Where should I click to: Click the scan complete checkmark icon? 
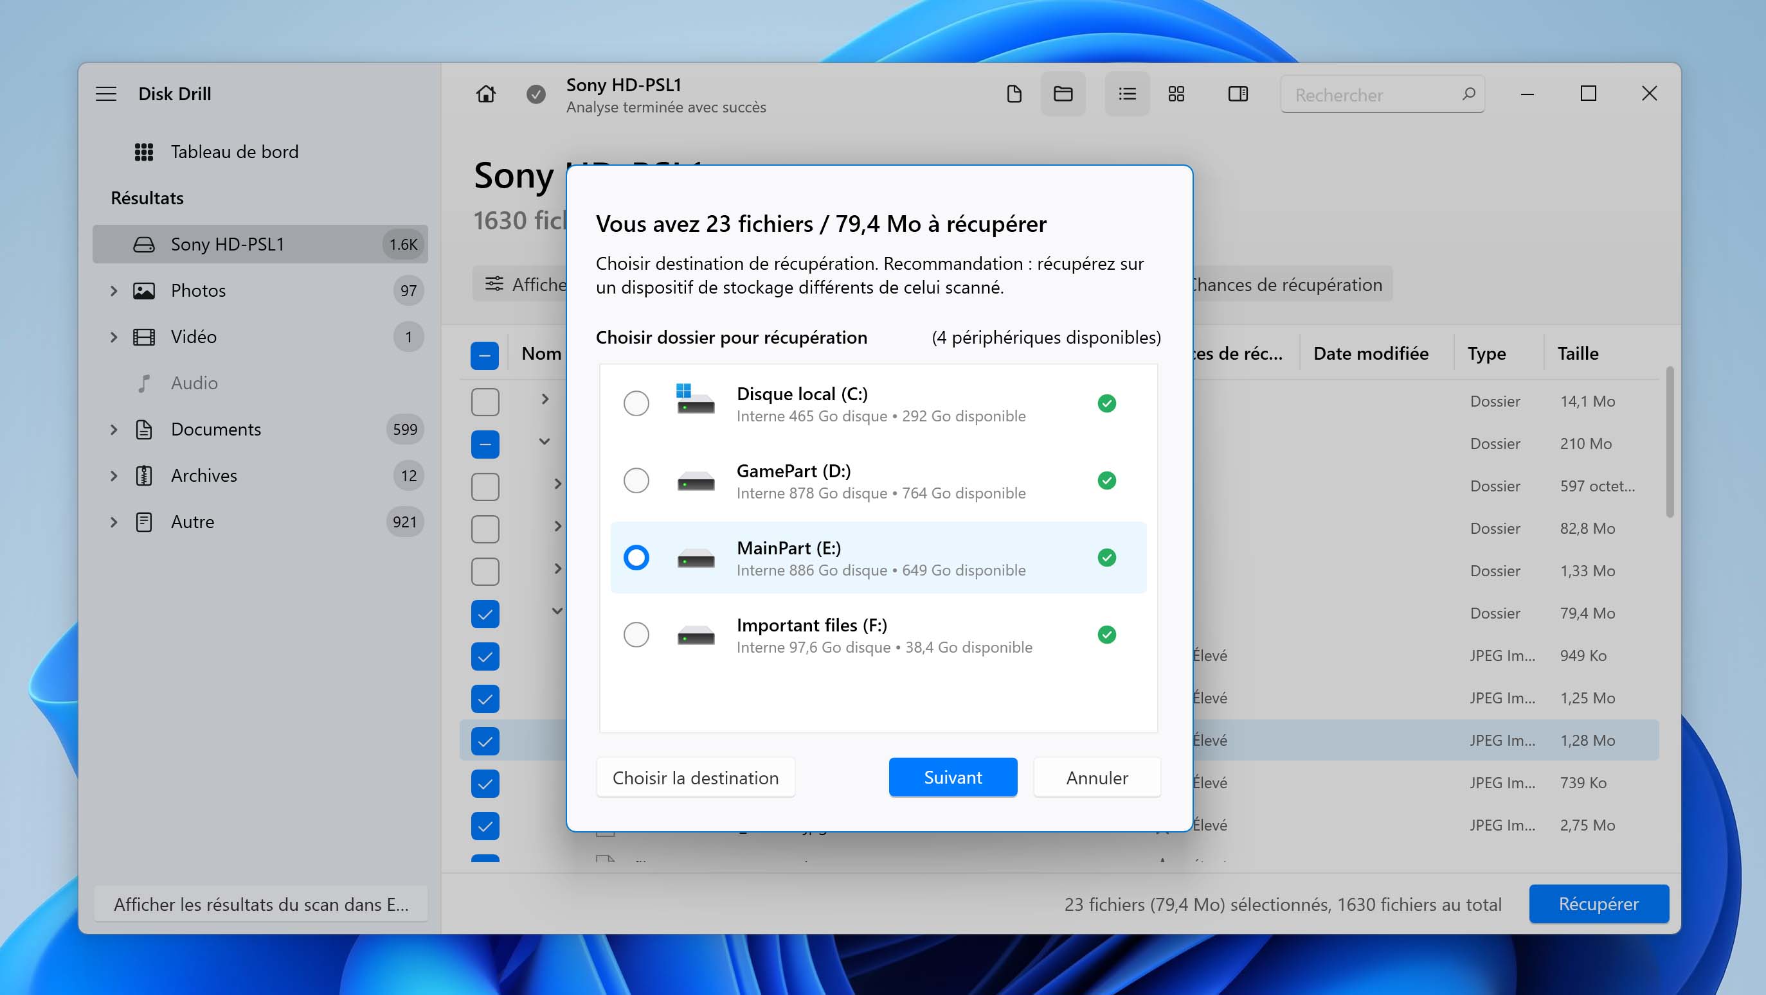pos(536,94)
